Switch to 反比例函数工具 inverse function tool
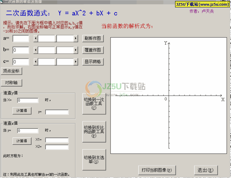The width and height of the screenshot is (231, 178). click(94, 131)
